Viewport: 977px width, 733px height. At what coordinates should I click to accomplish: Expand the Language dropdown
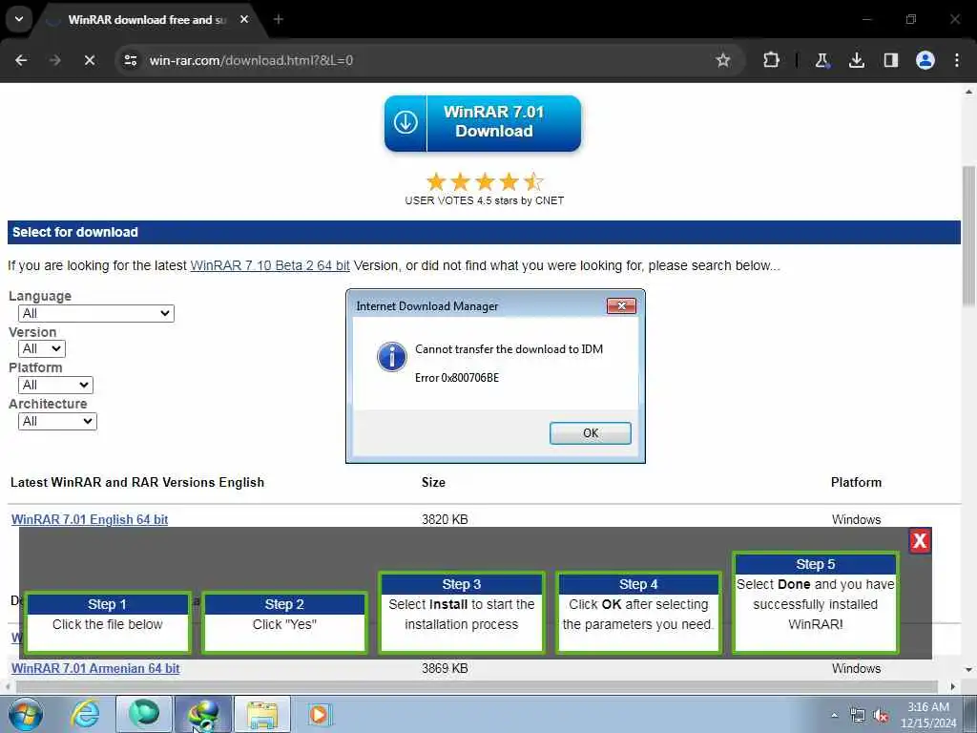pos(96,313)
